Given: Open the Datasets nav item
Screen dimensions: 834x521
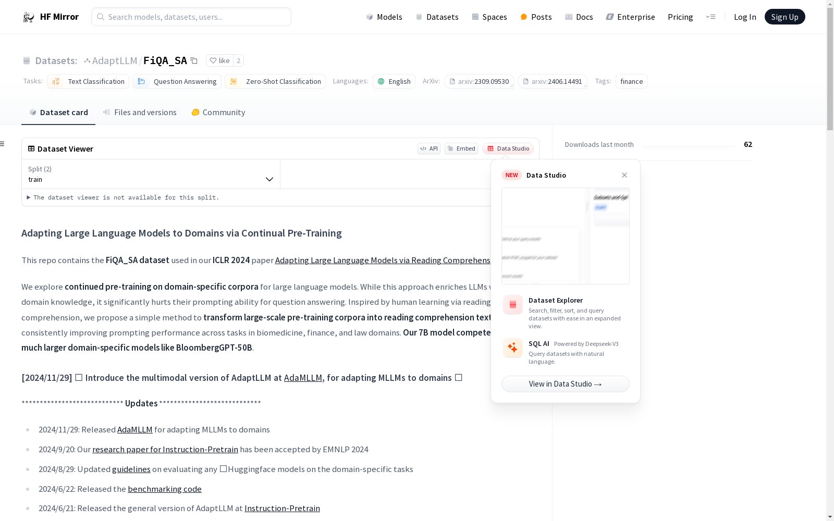Looking at the screenshot, I should (437, 17).
